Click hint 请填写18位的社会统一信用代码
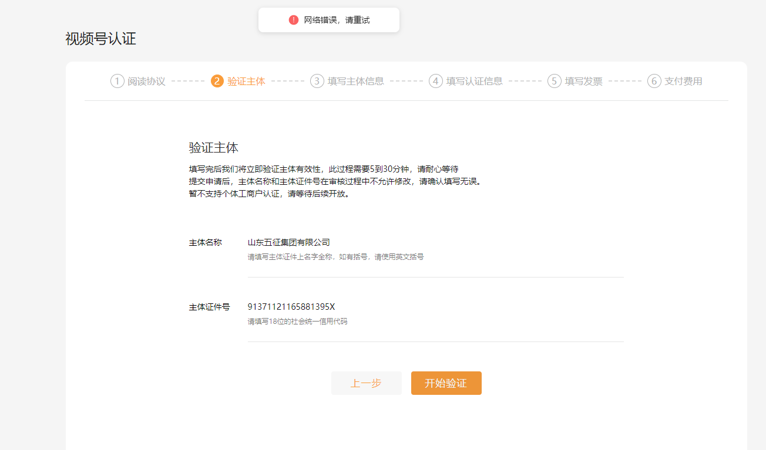The width and height of the screenshot is (766, 450). click(x=298, y=322)
